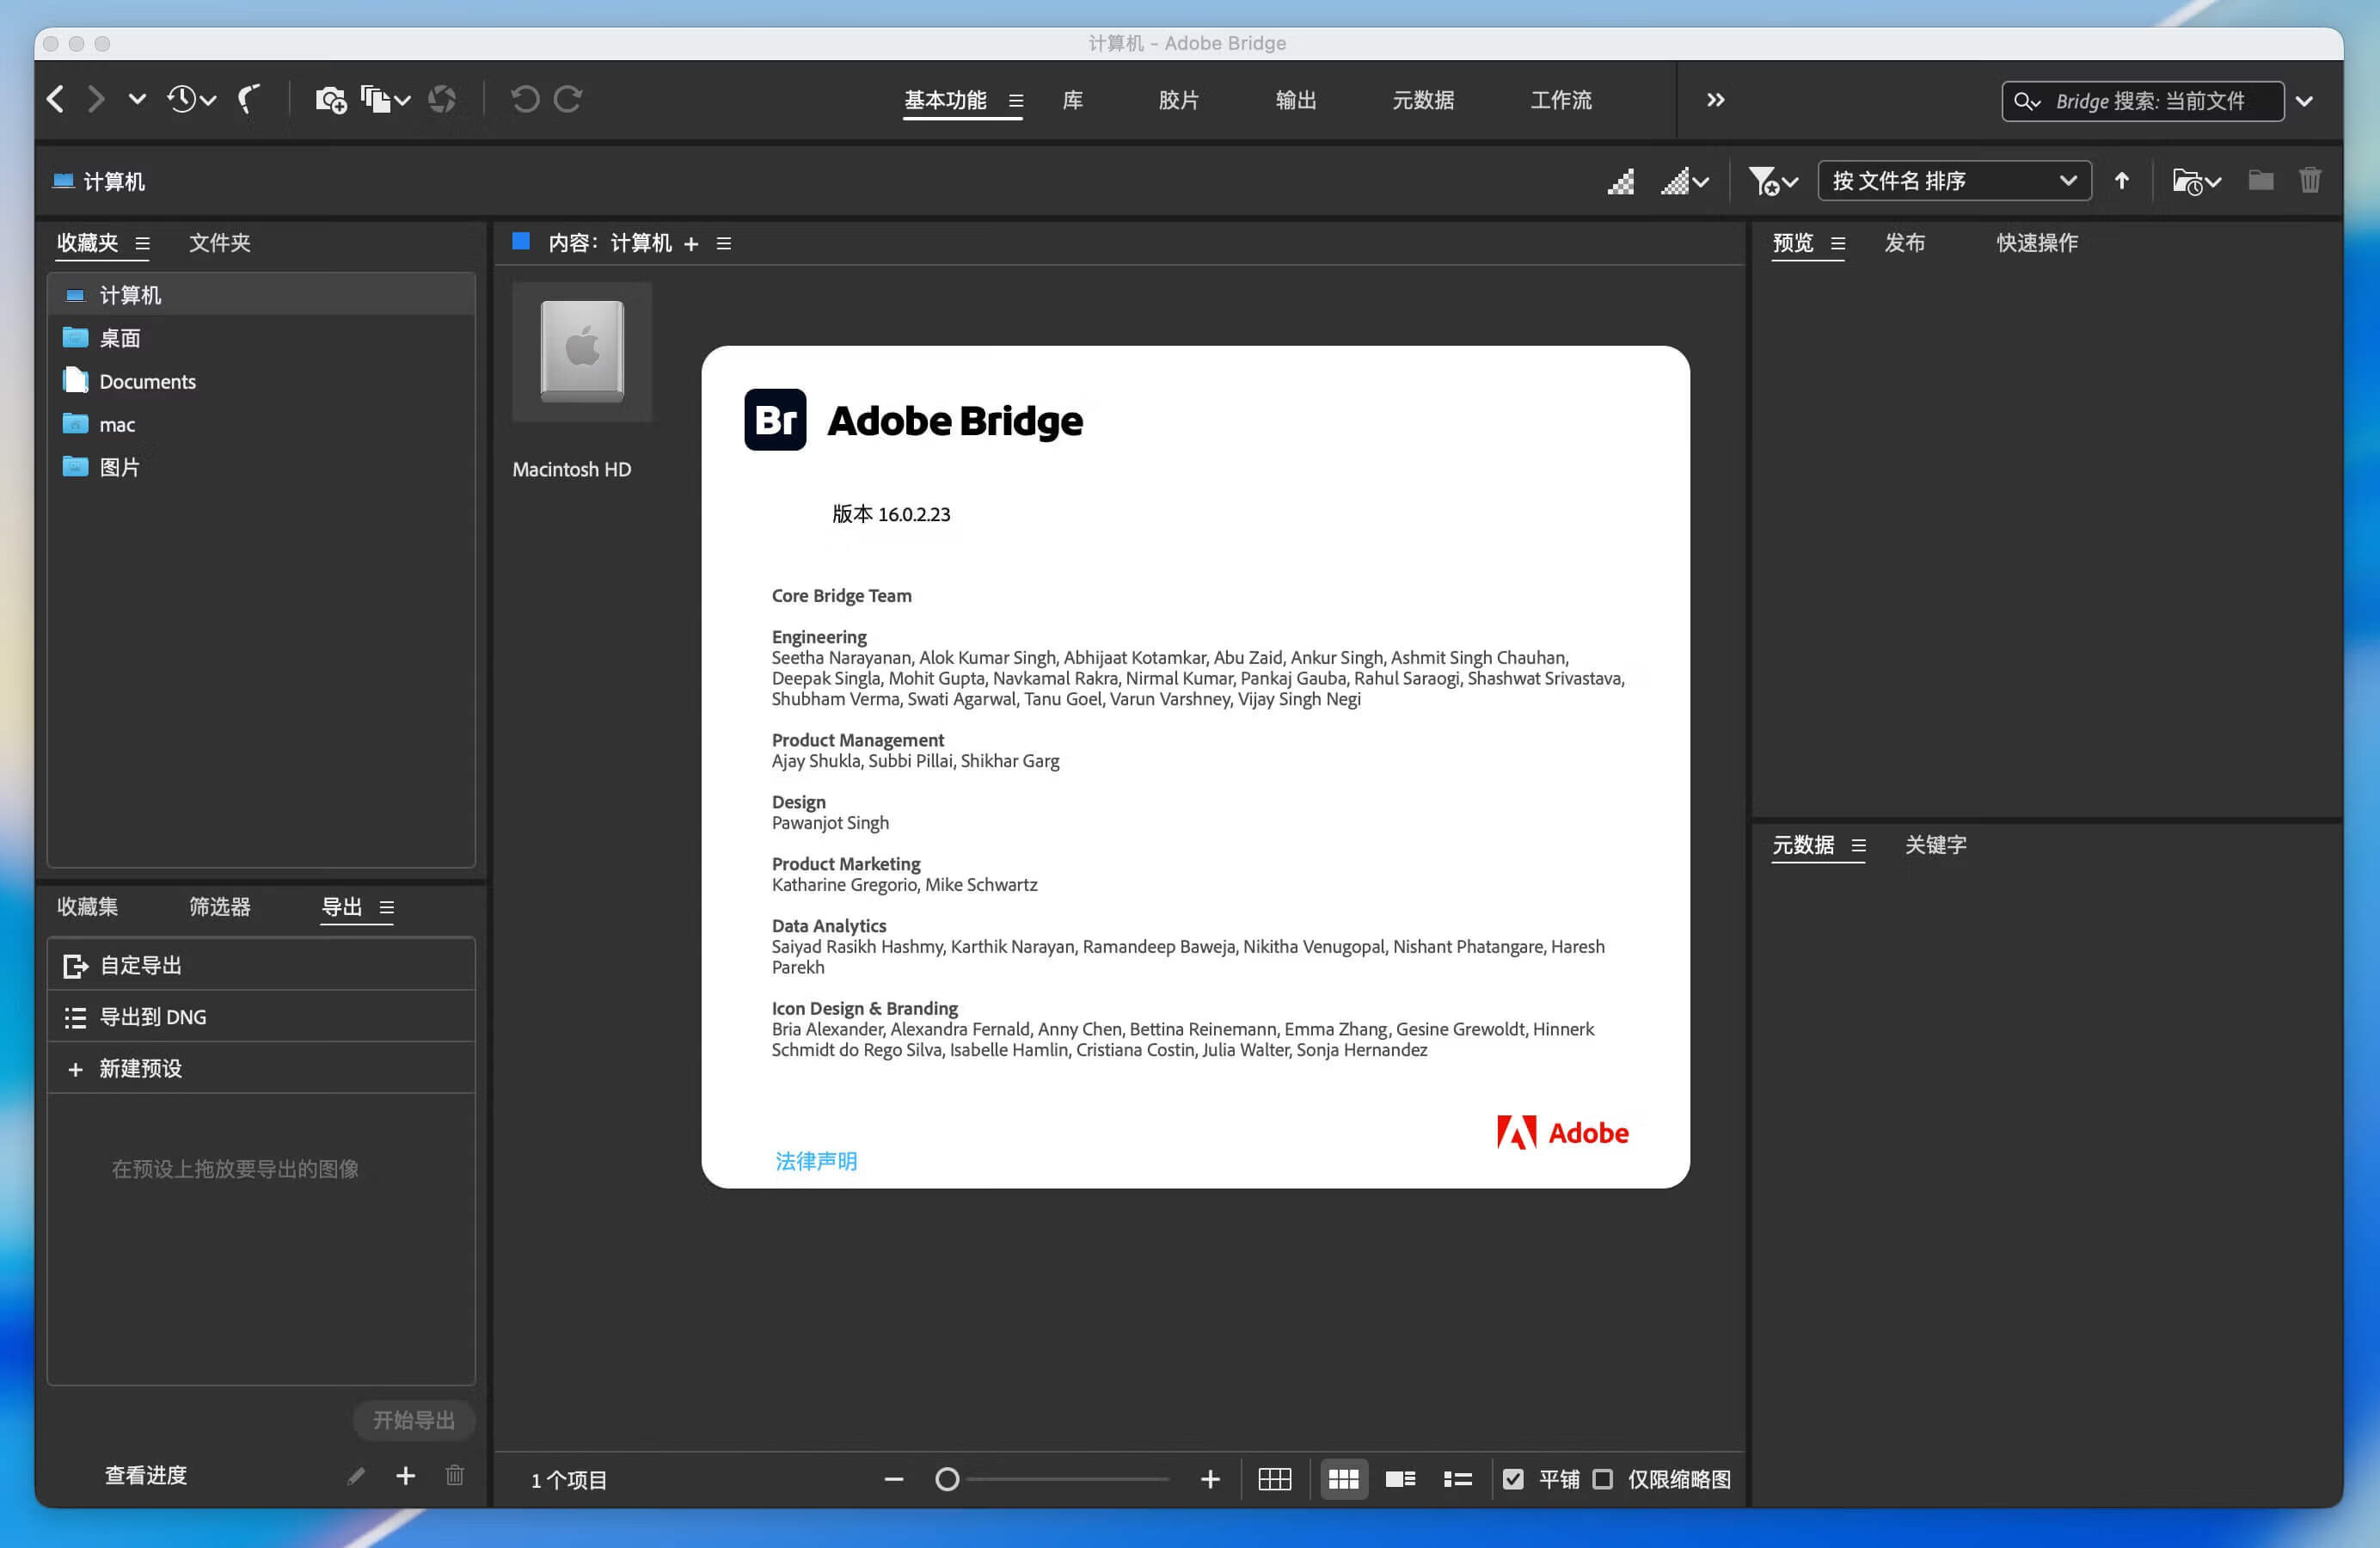Open the 按文件名排序 dropdown
Screen dimensions: 2380x1548
[1953, 181]
